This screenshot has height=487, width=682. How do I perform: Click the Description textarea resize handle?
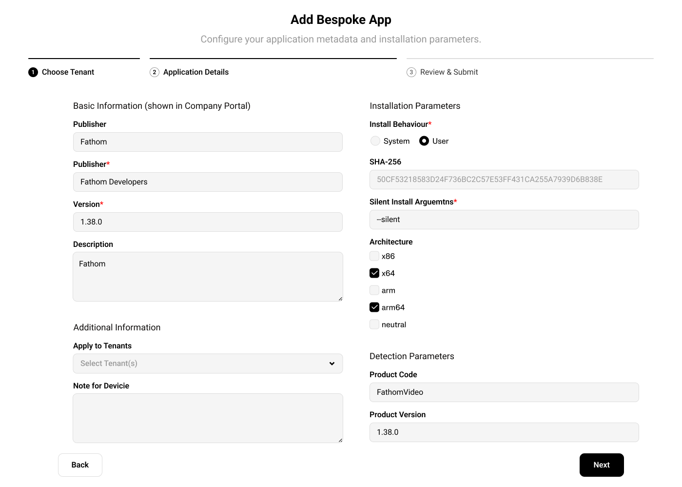pos(340,298)
